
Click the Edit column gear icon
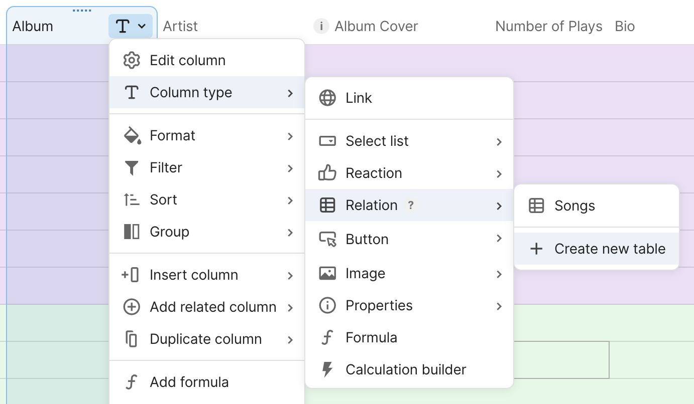click(132, 60)
